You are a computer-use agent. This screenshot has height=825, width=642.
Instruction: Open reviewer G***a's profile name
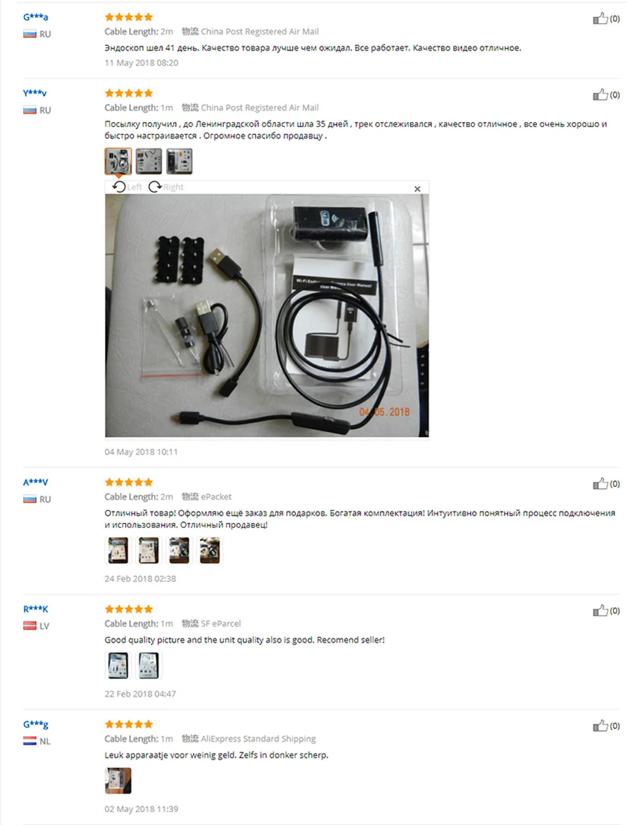(x=36, y=17)
